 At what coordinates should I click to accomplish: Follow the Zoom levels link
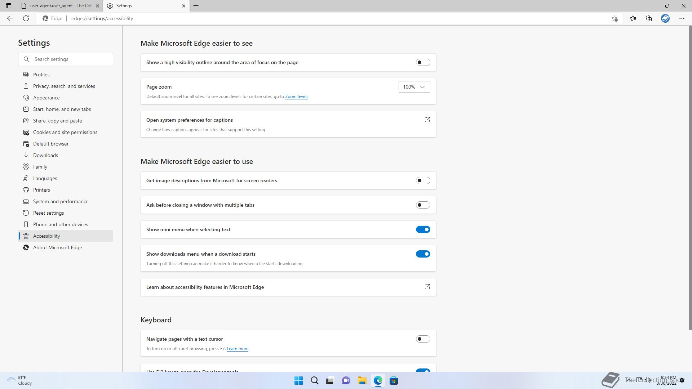tap(296, 97)
